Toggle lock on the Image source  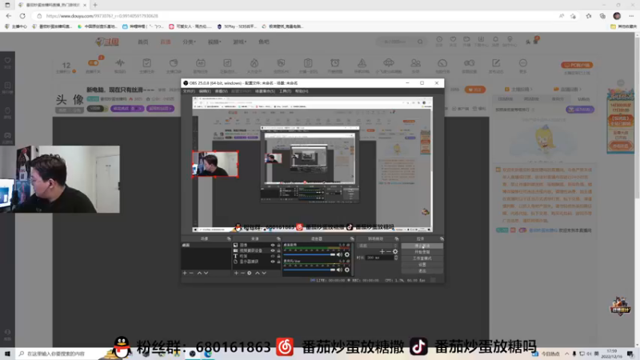coord(278,246)
